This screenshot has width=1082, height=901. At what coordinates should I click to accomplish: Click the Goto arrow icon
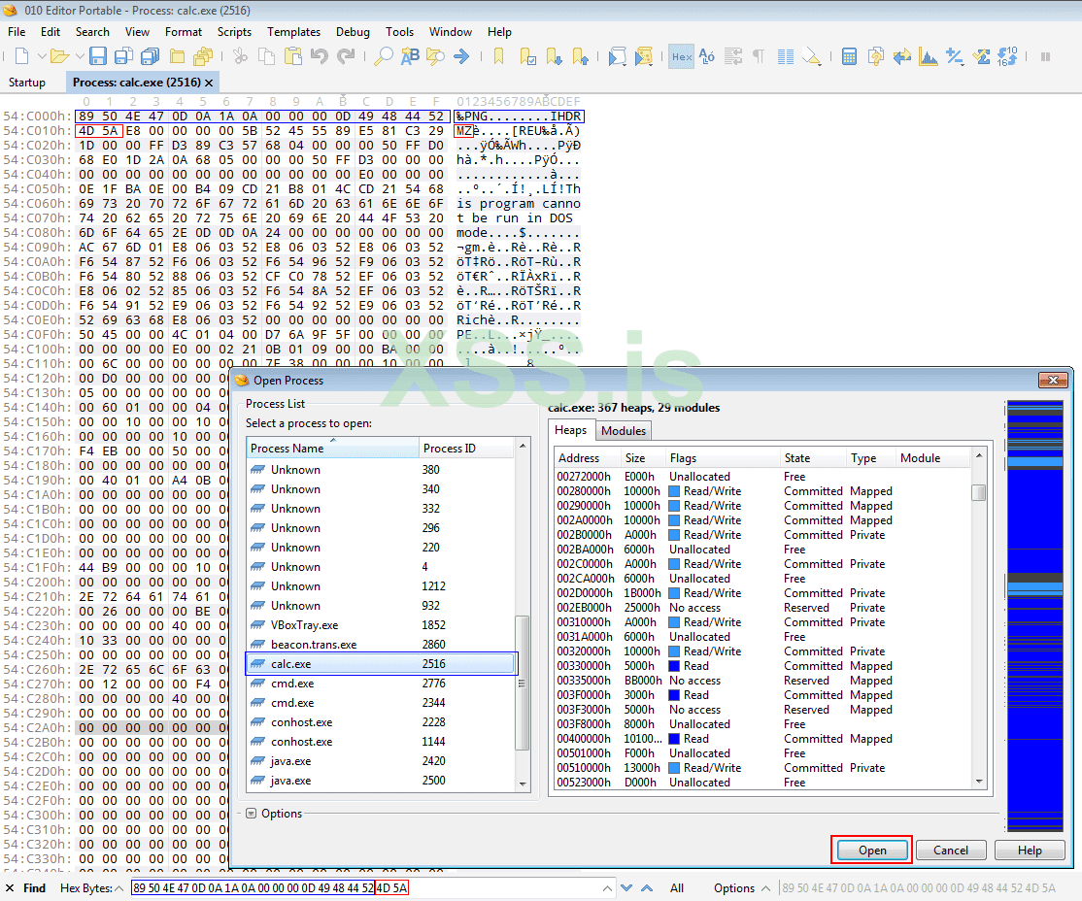tap(462, 56)
